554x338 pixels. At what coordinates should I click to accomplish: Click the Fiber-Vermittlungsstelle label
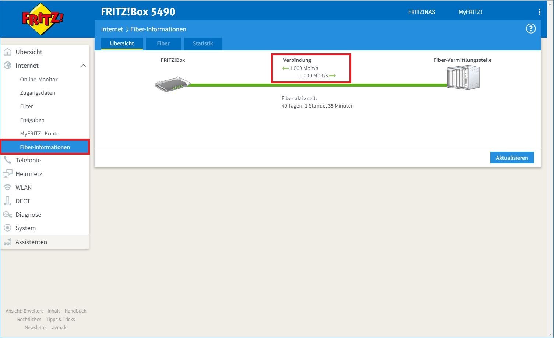(462, 60)
